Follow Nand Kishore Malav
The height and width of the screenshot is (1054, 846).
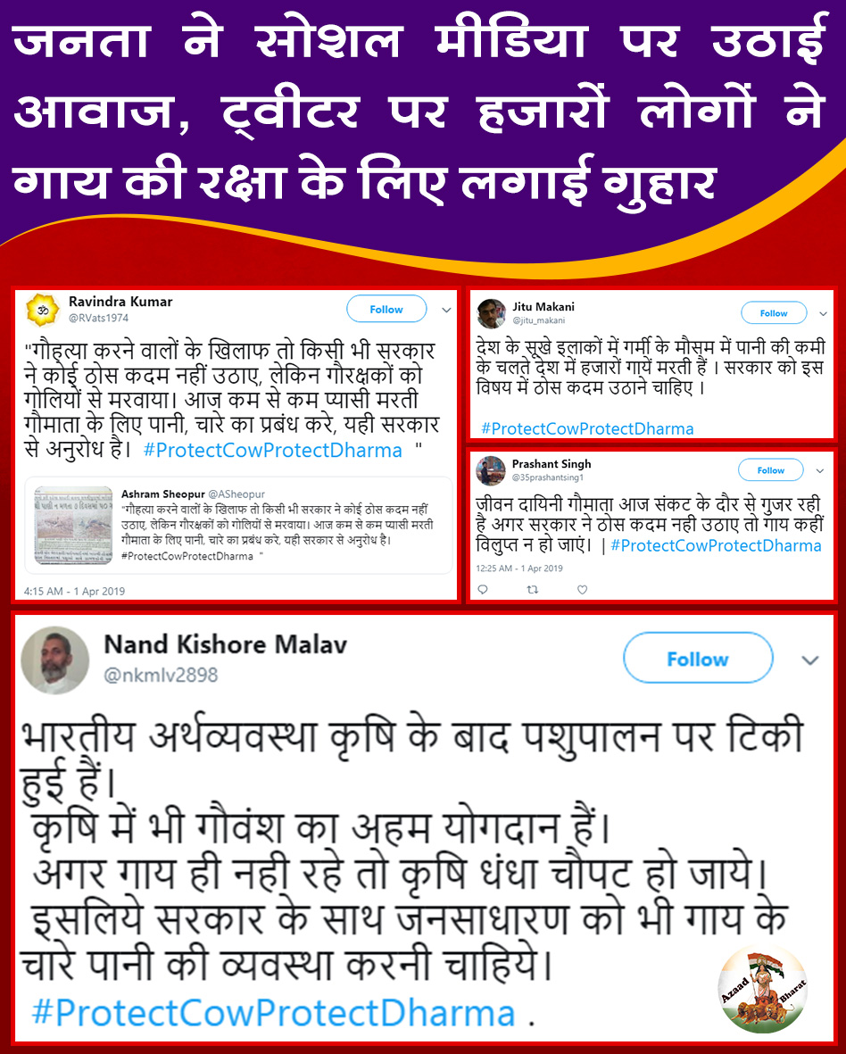(698, 659)
